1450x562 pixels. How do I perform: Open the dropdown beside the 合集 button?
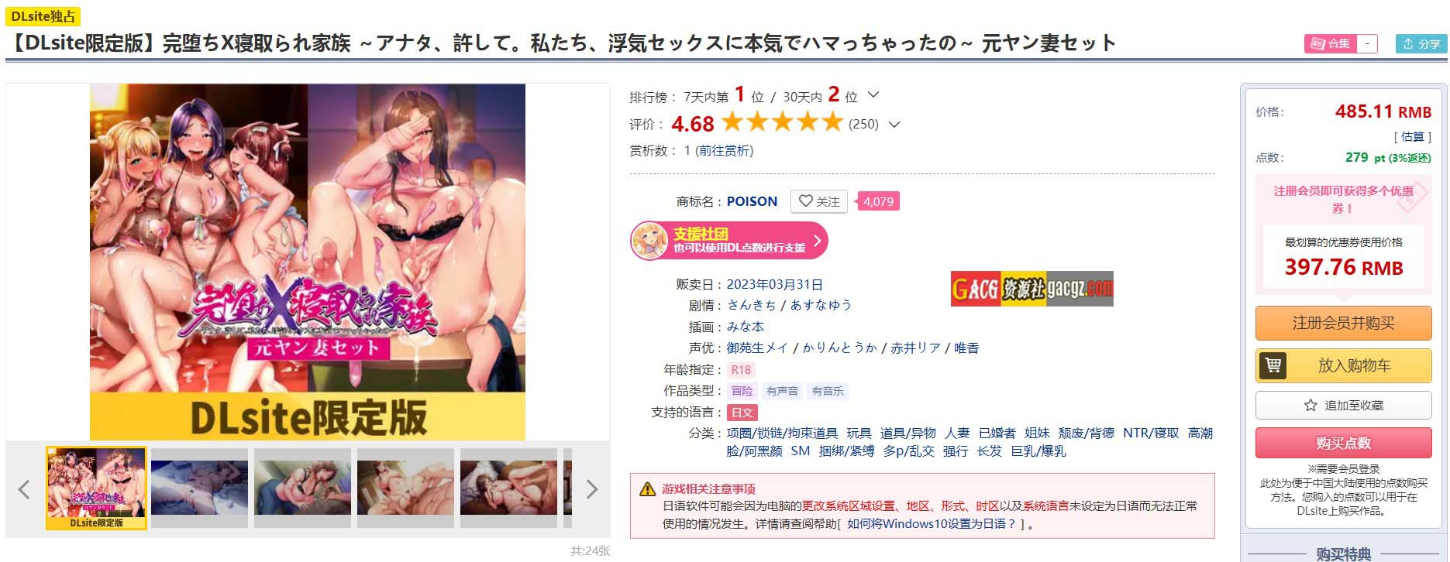(1368, 44)
